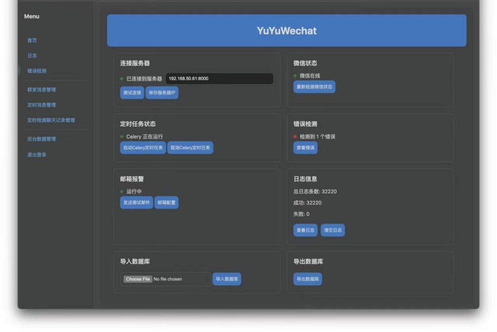Viewport: 497px width, 332px height.
Task: Click the YuYuWechat header title
Action: coord(286,31)
